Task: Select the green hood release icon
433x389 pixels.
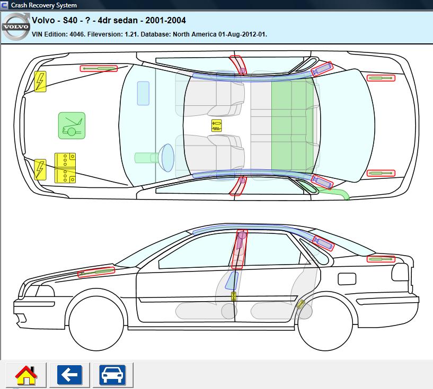Action: [x=72, y=125]
